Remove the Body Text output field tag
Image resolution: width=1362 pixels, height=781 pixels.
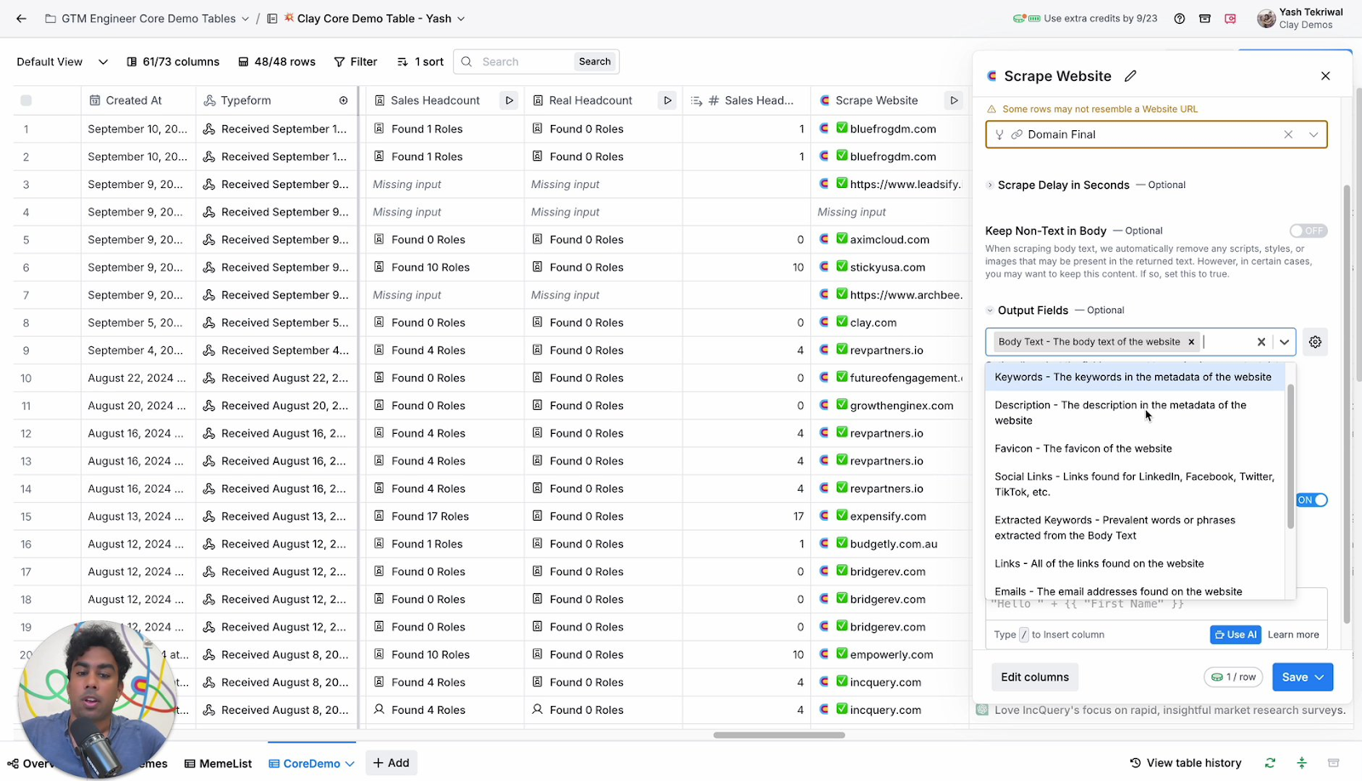click(1192, 342)
